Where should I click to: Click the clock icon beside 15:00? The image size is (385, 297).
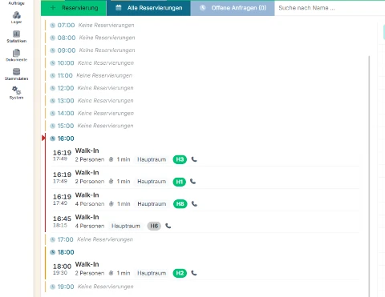click(x=53, y=126)
